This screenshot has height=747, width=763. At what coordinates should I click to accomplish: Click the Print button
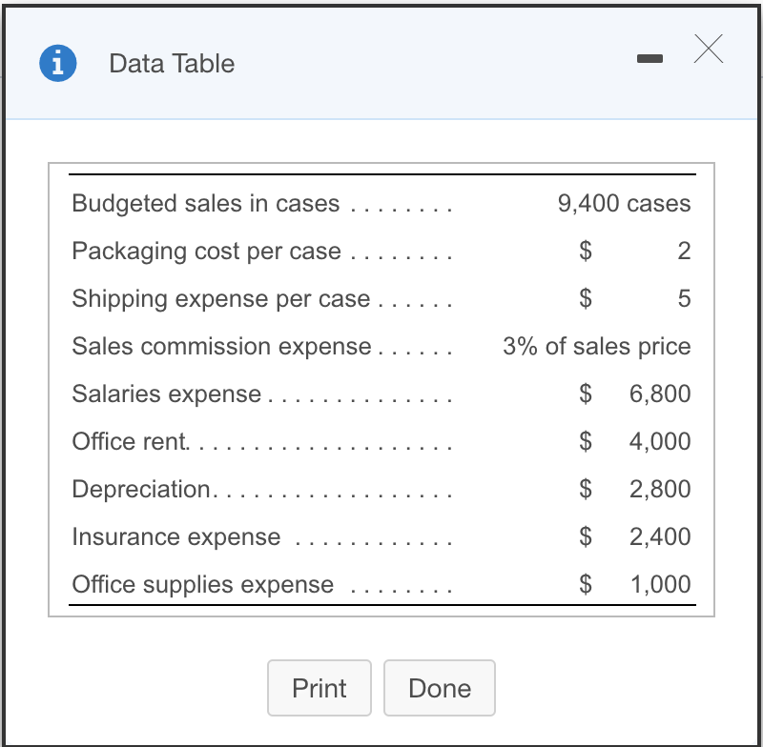[x=320, y=688]
